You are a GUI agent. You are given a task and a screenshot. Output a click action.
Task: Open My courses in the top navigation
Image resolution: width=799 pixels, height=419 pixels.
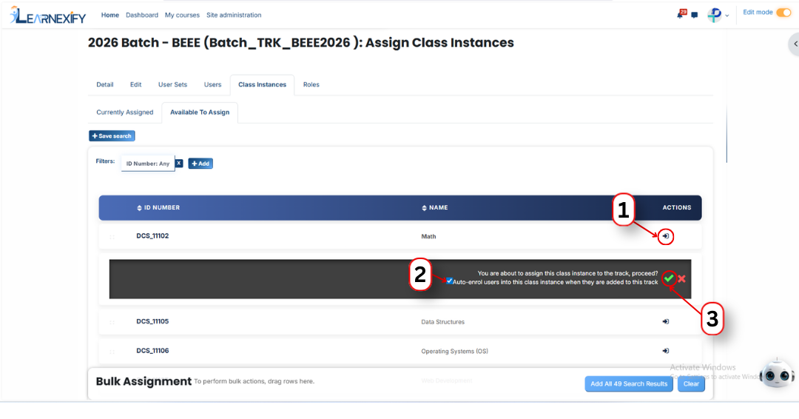click(x=182, y=16)
